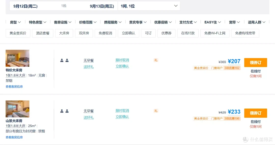Screen dimensions: 275x145
Task: Click the ¥207 price
Action: 234,61
